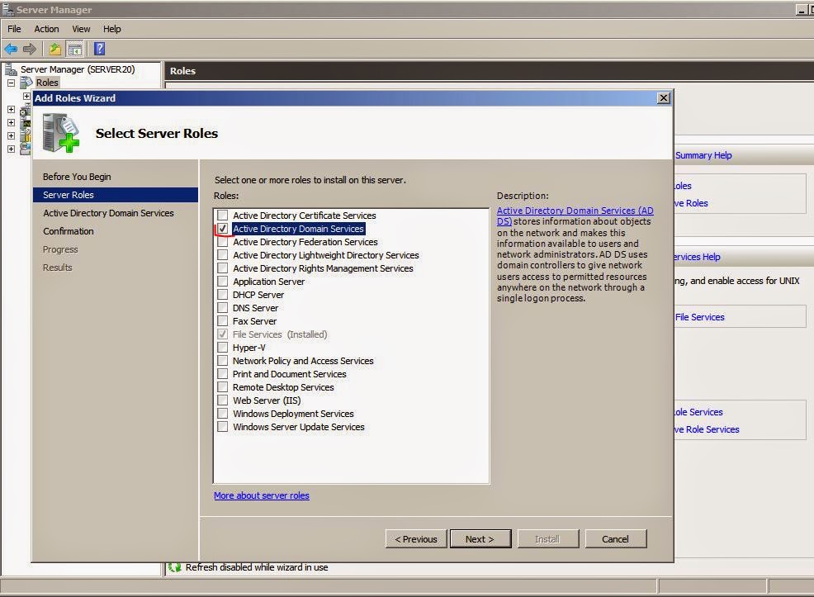Open the Action menu
Viewport: 814px width, 597px height.
[46, 29]
